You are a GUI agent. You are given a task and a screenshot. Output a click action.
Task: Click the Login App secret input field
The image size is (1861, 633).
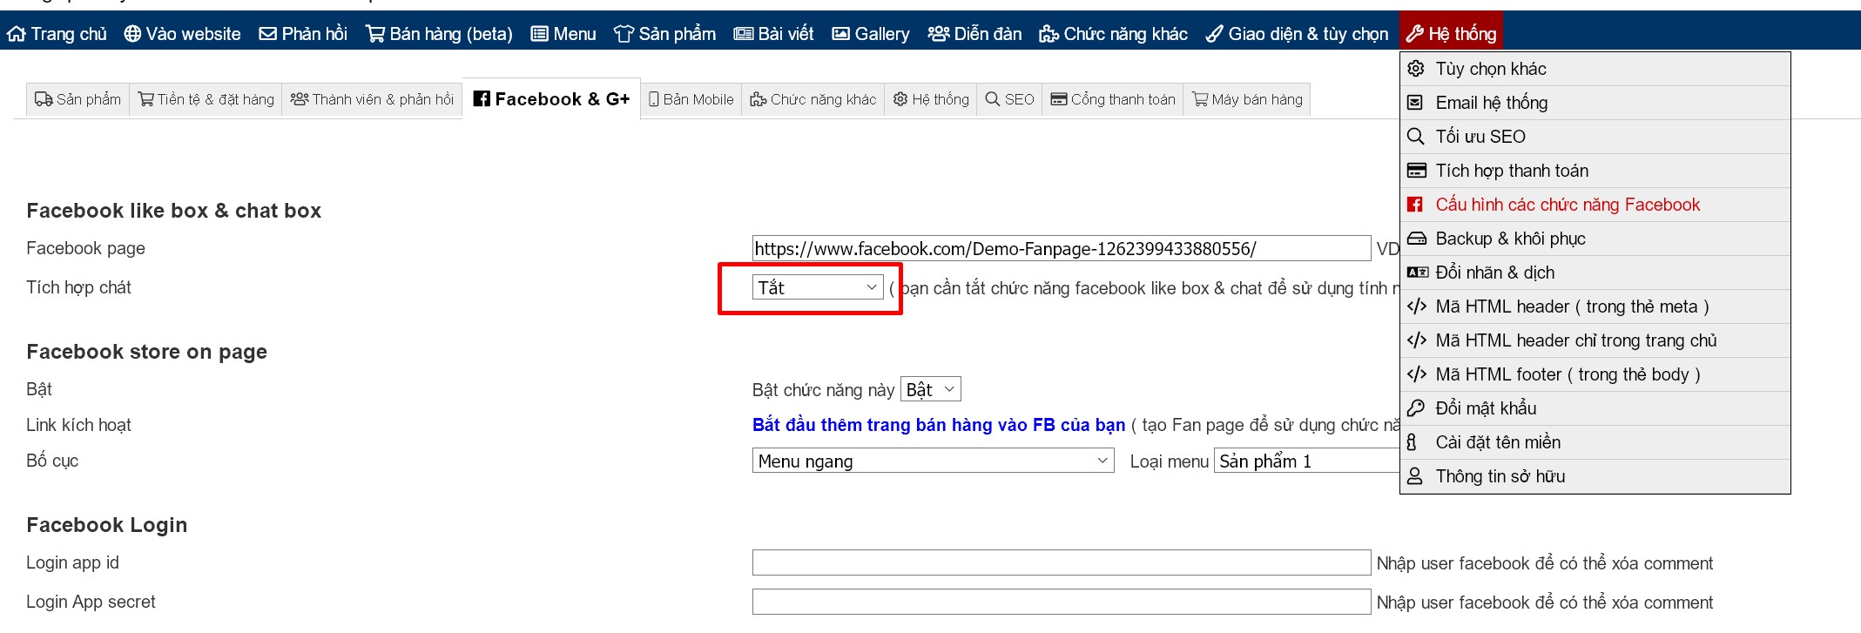pos(1062,602)
